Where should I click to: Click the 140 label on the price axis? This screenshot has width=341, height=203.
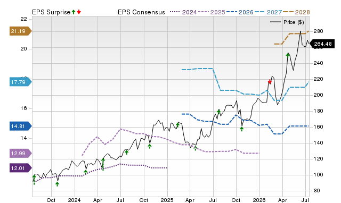click(318, 143)
